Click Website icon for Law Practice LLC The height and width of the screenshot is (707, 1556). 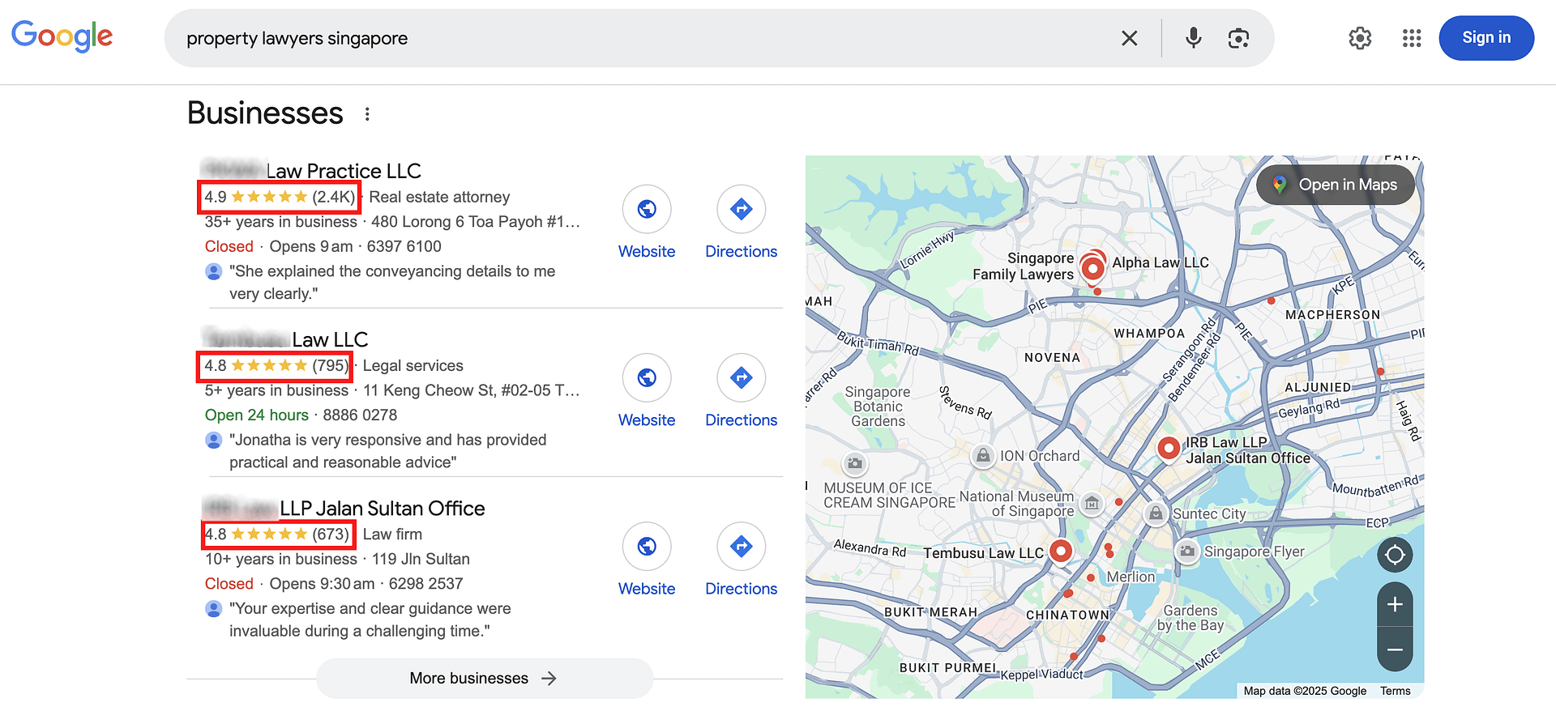(x=646, y=210)
